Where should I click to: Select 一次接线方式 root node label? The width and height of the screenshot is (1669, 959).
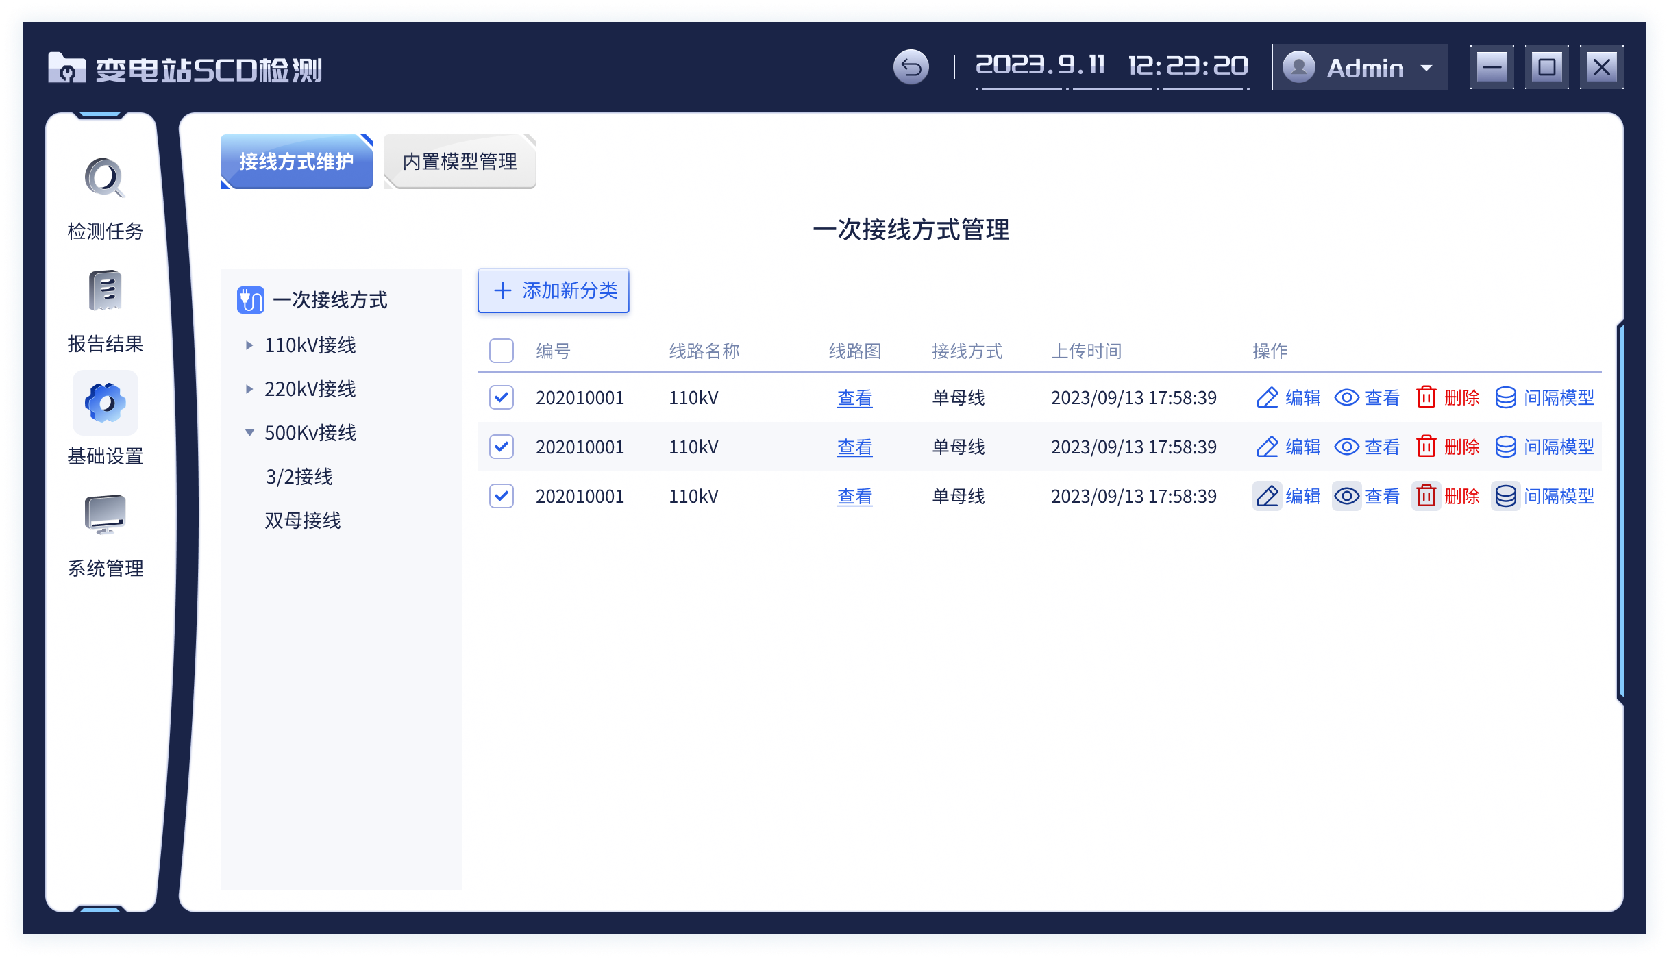330,300
